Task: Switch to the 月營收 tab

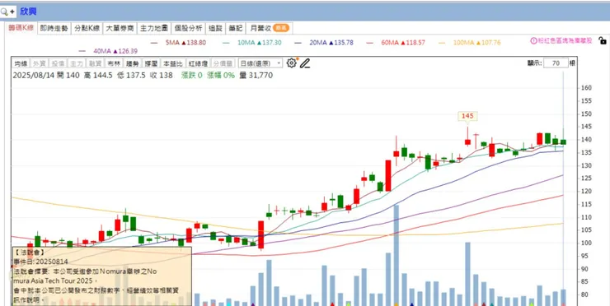Action: click(x=270, y=28)
